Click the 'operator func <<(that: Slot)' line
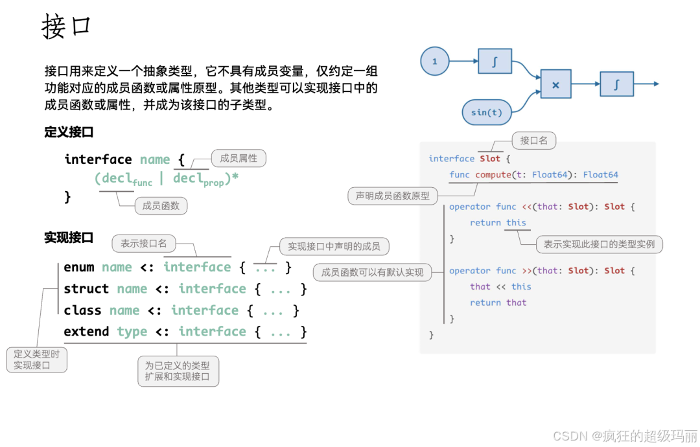This screenshot has height=447, width=700. coord(542,207)
